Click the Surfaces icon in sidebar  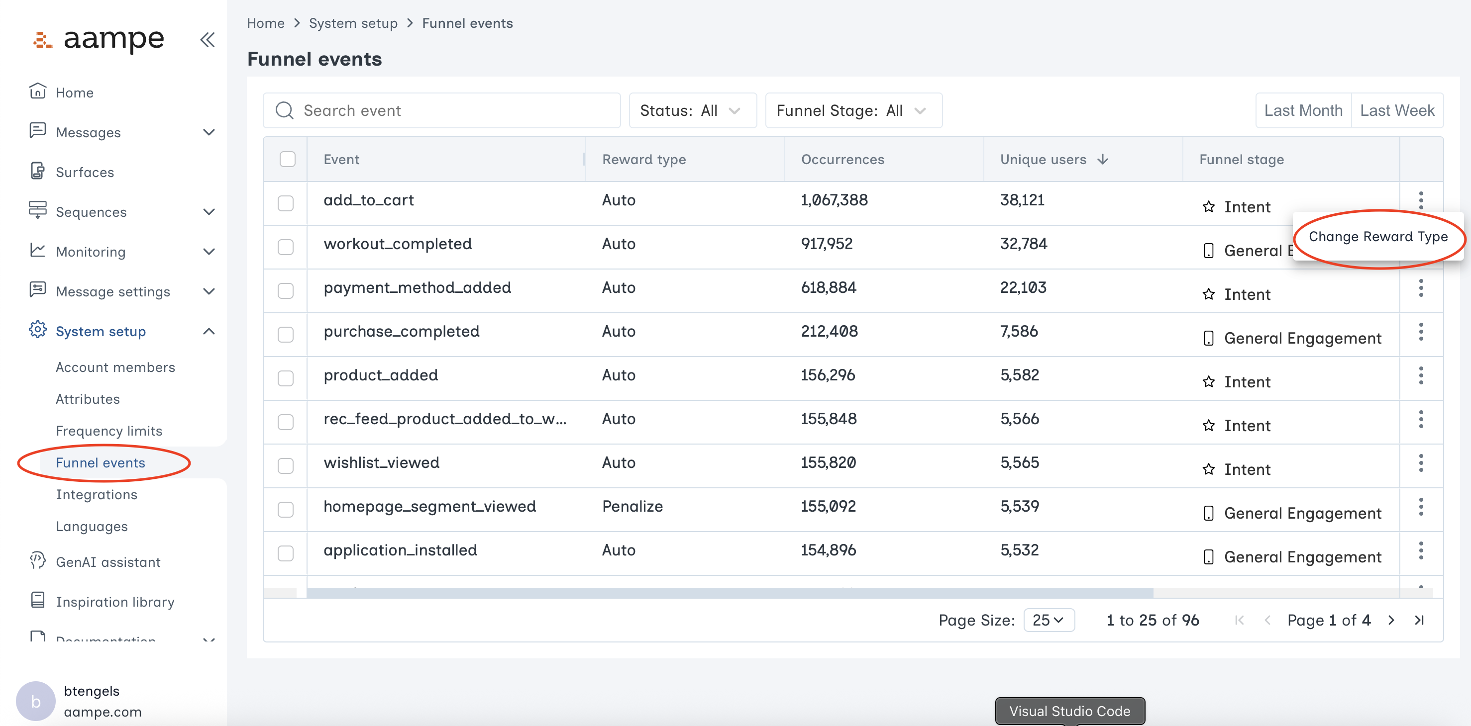[x=38, y=171]
